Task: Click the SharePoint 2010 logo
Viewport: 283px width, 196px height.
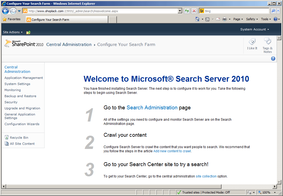Action: 24,43
